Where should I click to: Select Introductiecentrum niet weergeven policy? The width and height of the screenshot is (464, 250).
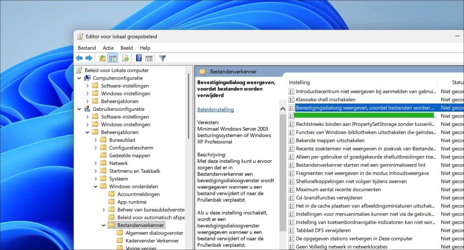[x=366, y=91]
